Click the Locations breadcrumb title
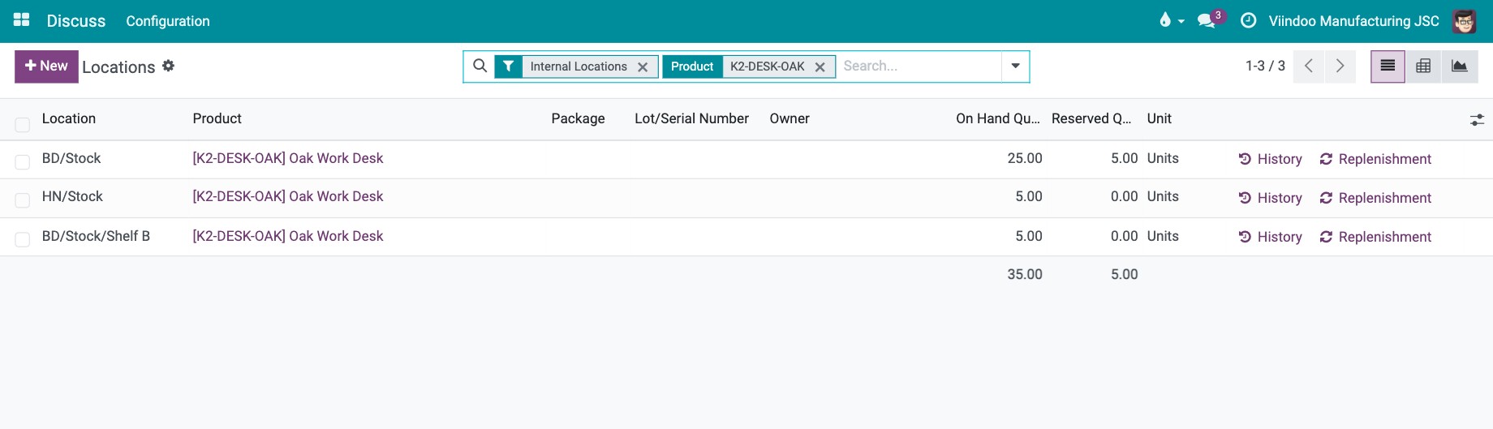Viewport: 1493px width, 429px height. (x=118, y=67)
